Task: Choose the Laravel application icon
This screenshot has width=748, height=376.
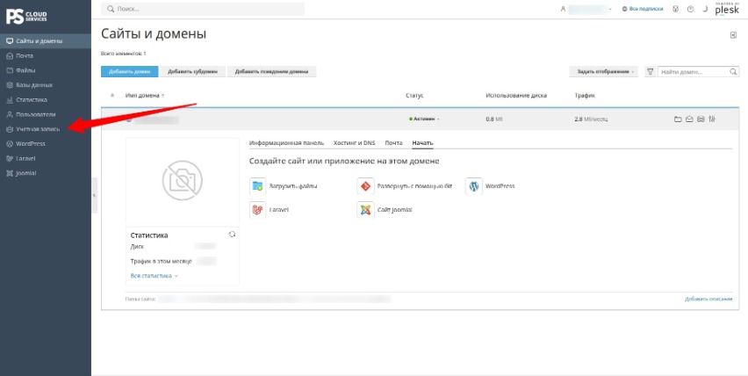Action: (x=257, y=210)
